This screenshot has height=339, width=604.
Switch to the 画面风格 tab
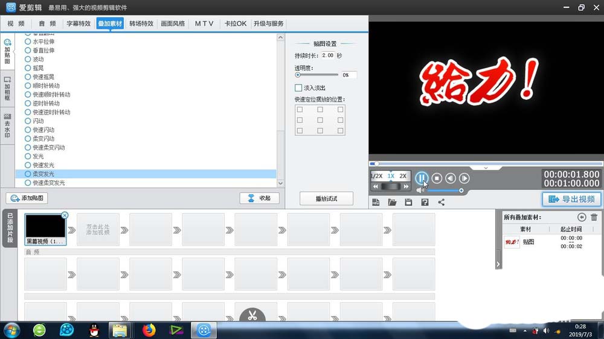click(173, 24)
